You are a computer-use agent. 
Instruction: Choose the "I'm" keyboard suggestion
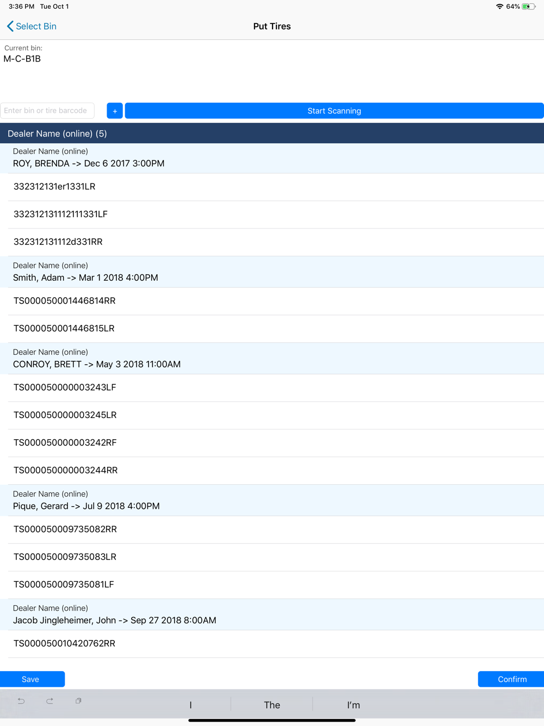[354, 705]
